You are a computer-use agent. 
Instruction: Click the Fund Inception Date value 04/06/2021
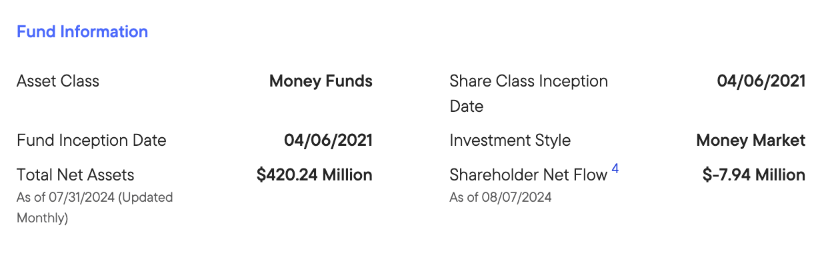tap(328, 140)
